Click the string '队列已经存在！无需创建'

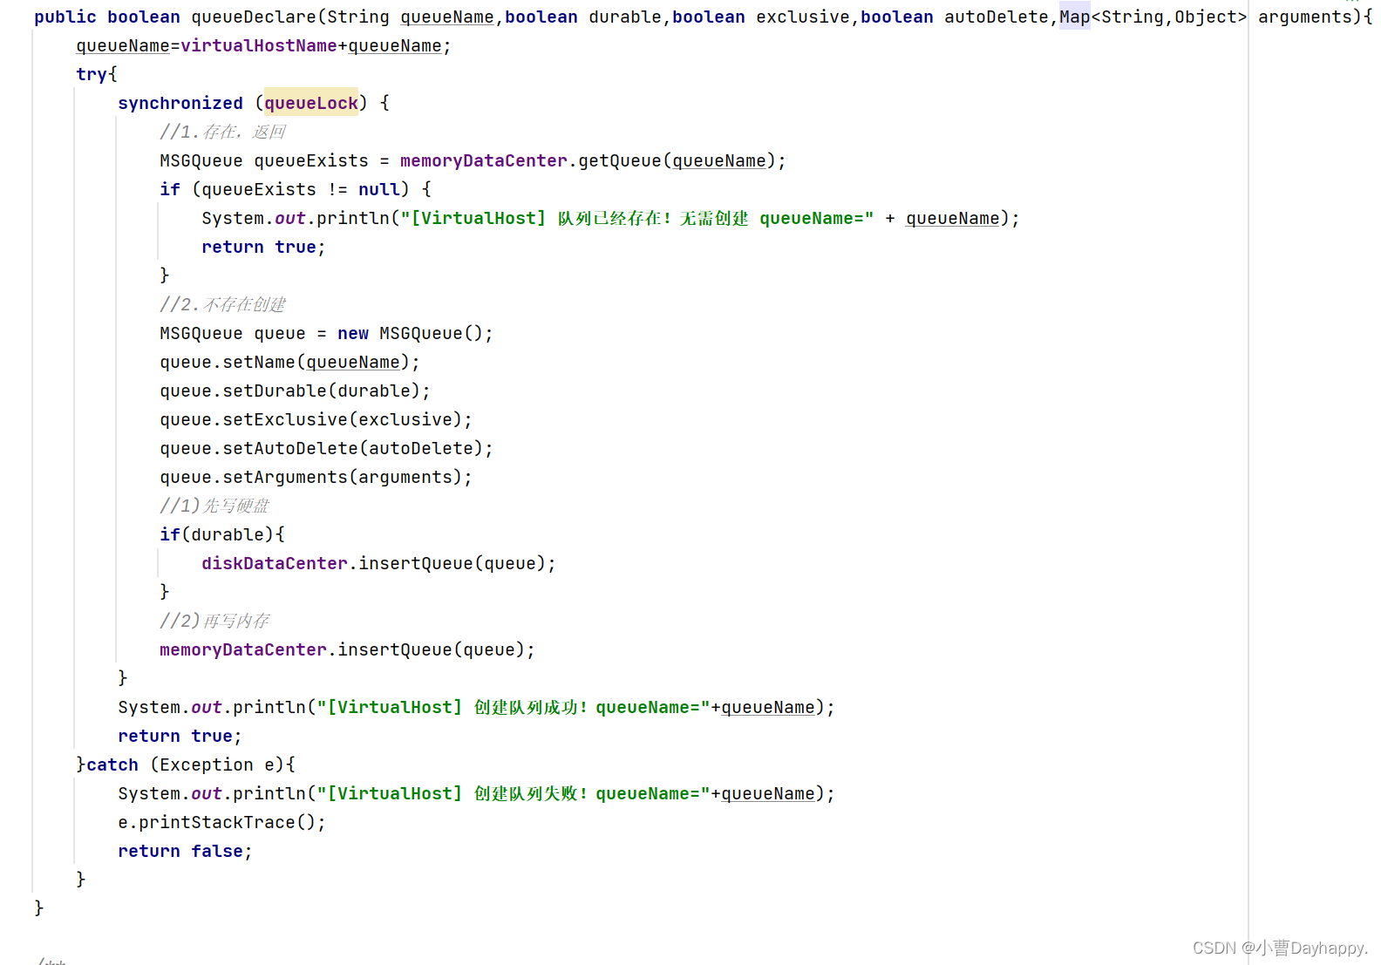tap(653, 218)
